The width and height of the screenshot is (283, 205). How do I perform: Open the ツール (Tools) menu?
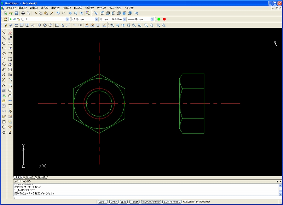point(101,8)
